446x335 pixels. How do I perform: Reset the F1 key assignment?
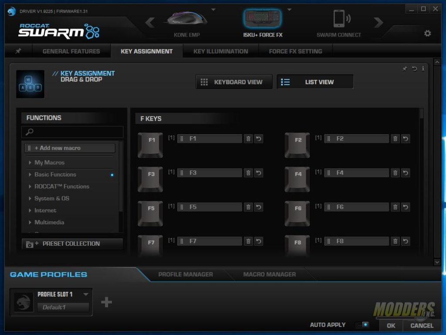(x=259, y=139)
